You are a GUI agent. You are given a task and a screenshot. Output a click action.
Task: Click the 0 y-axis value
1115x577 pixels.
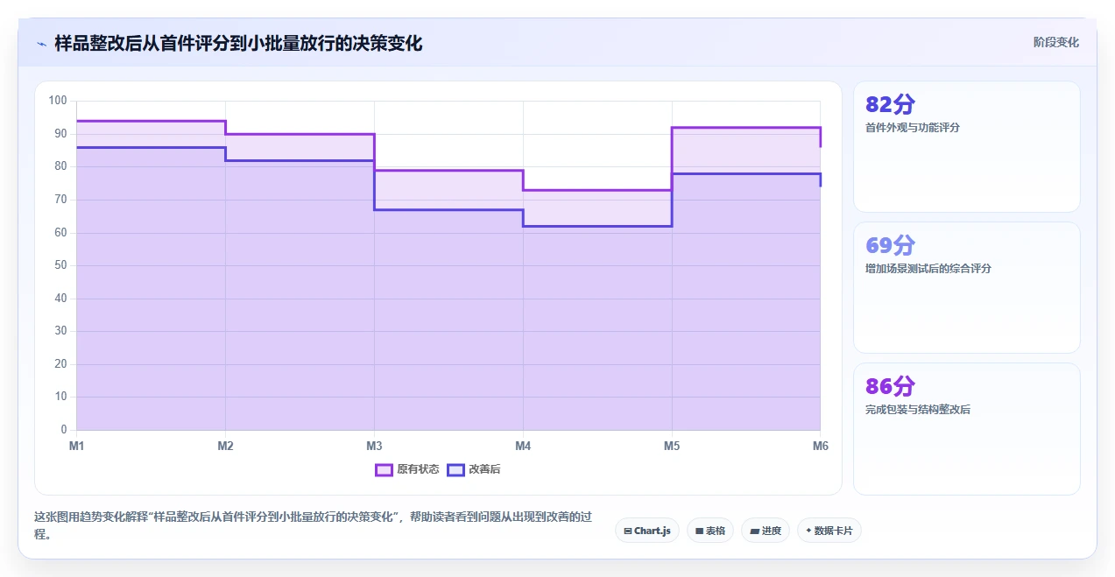(x=64, y=430)
